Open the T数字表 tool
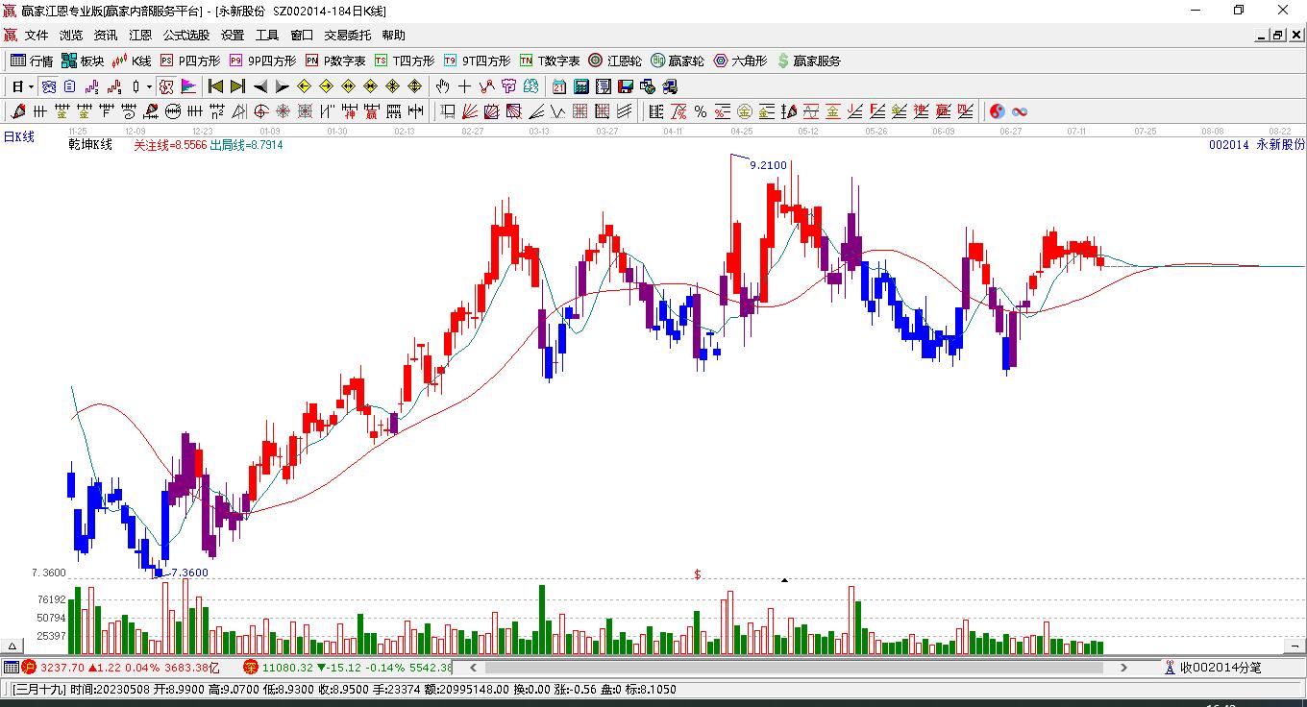Screen dimensions: 1307x707 550,61
